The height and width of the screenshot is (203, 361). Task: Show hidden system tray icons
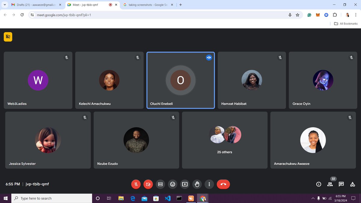tap(313, 198)
